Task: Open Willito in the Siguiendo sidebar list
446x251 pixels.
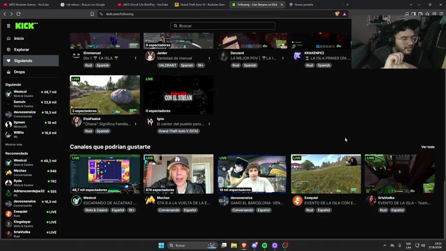Action: (x=31, y=135)
